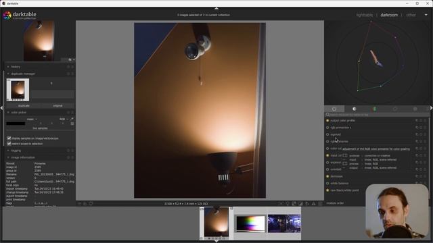Switch to the green color module group tab
Viewport: 433px width, 243px height.
coord(375,109)
